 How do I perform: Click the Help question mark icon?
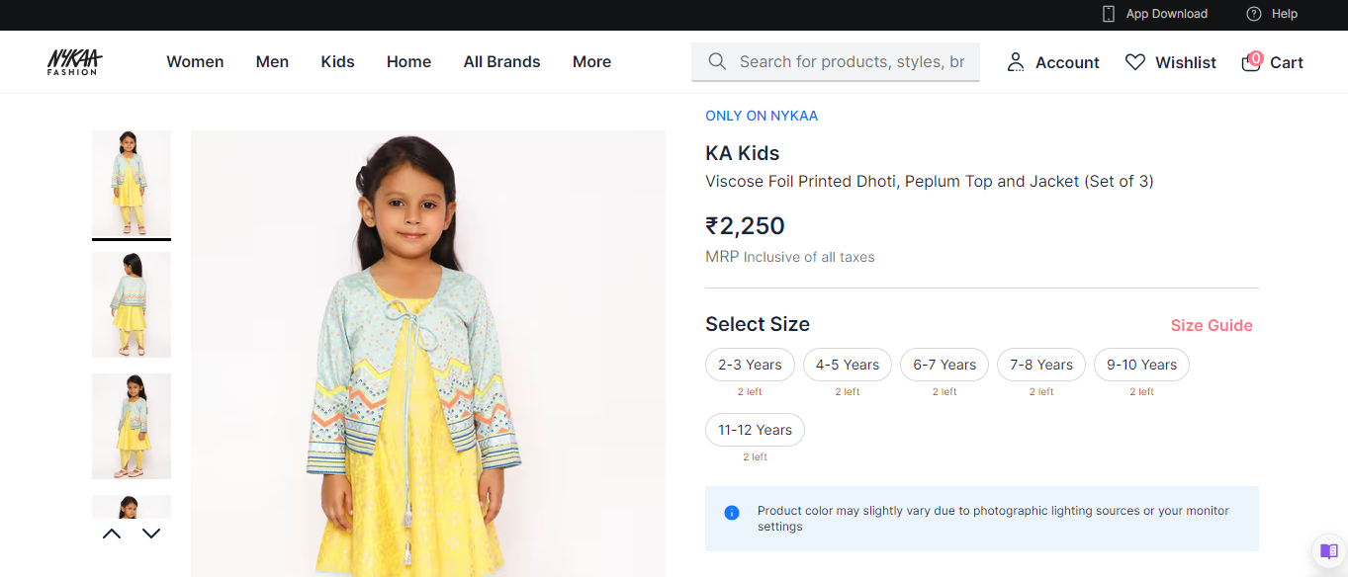(x=1254, y=14)
